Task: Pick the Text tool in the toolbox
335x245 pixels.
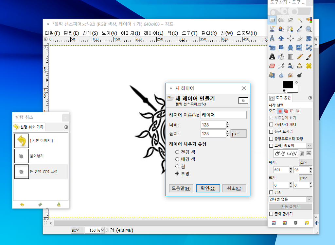Action: pyautogui.click(x=272, y=57)
